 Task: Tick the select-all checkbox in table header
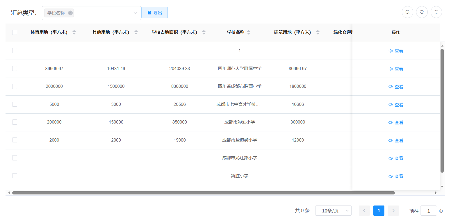click(x=15, y=32)
